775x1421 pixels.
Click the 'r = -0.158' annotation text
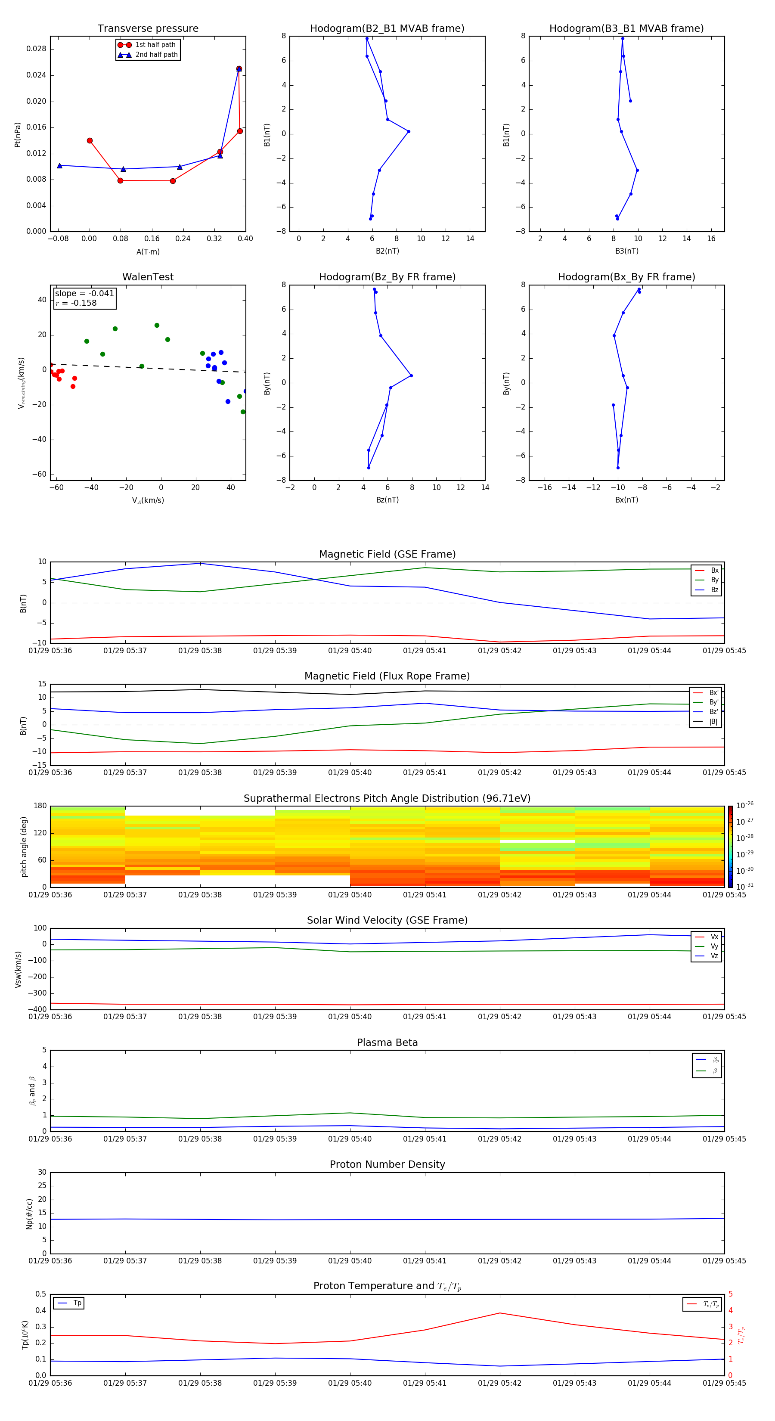pos(76,303)
